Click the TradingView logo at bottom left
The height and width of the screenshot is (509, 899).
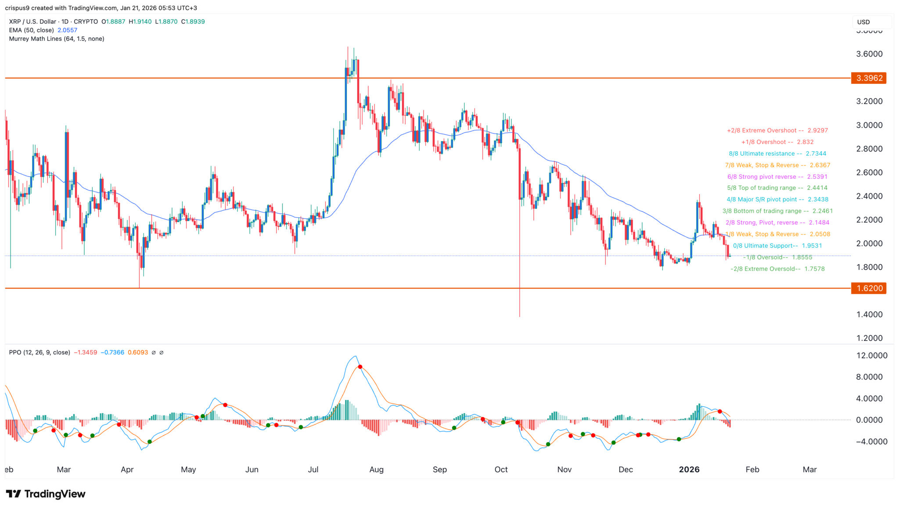(x=46, y=494)
